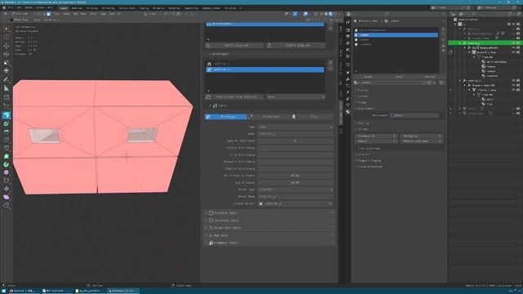Click Auto-Create From Selected button
Screen dimensions: 523x294
click(x=235, y=97)
